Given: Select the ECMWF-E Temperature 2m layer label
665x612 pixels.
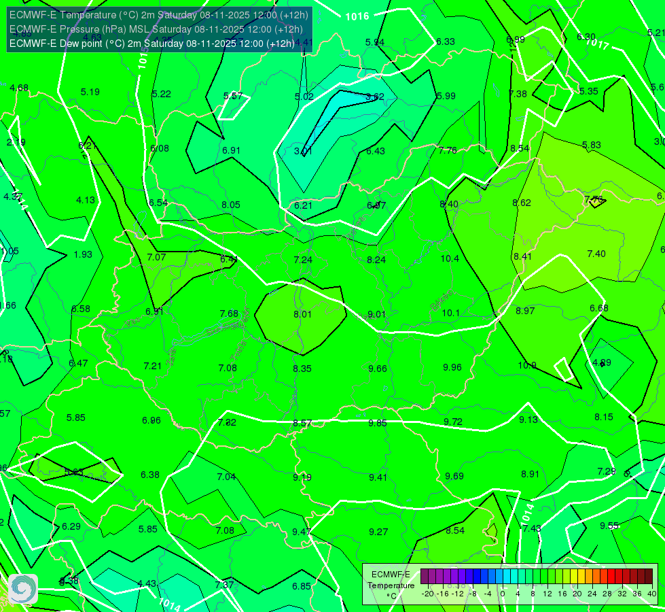Looking at the screenshot, I should coord(159,15).
